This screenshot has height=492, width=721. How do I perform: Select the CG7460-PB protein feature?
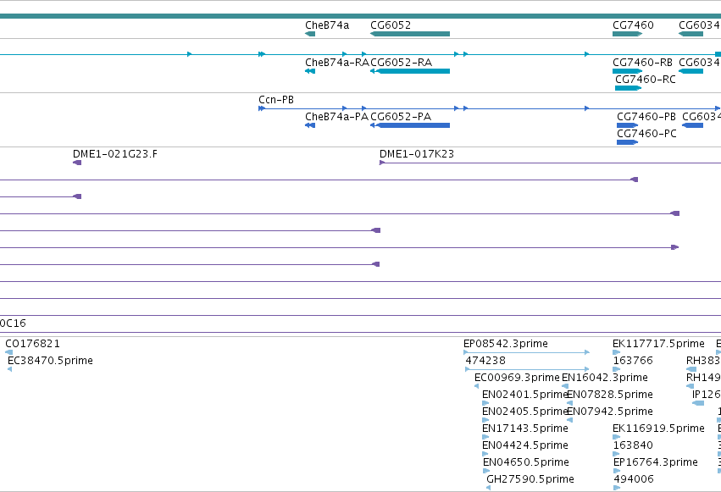point(627,125)
